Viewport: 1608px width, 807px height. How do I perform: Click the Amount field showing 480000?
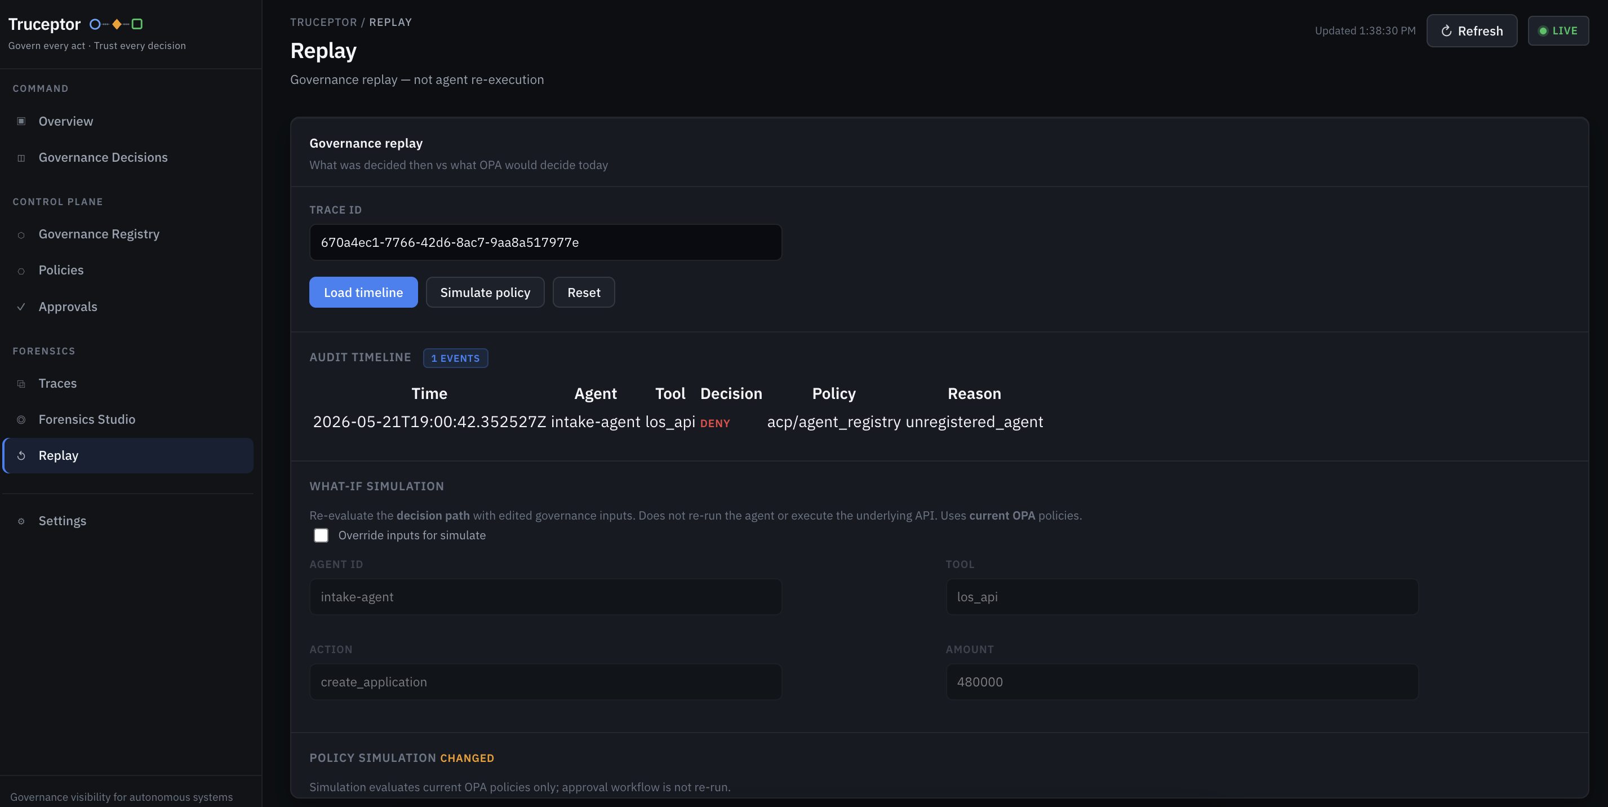pyautogui.click(x=1181, y=681)
